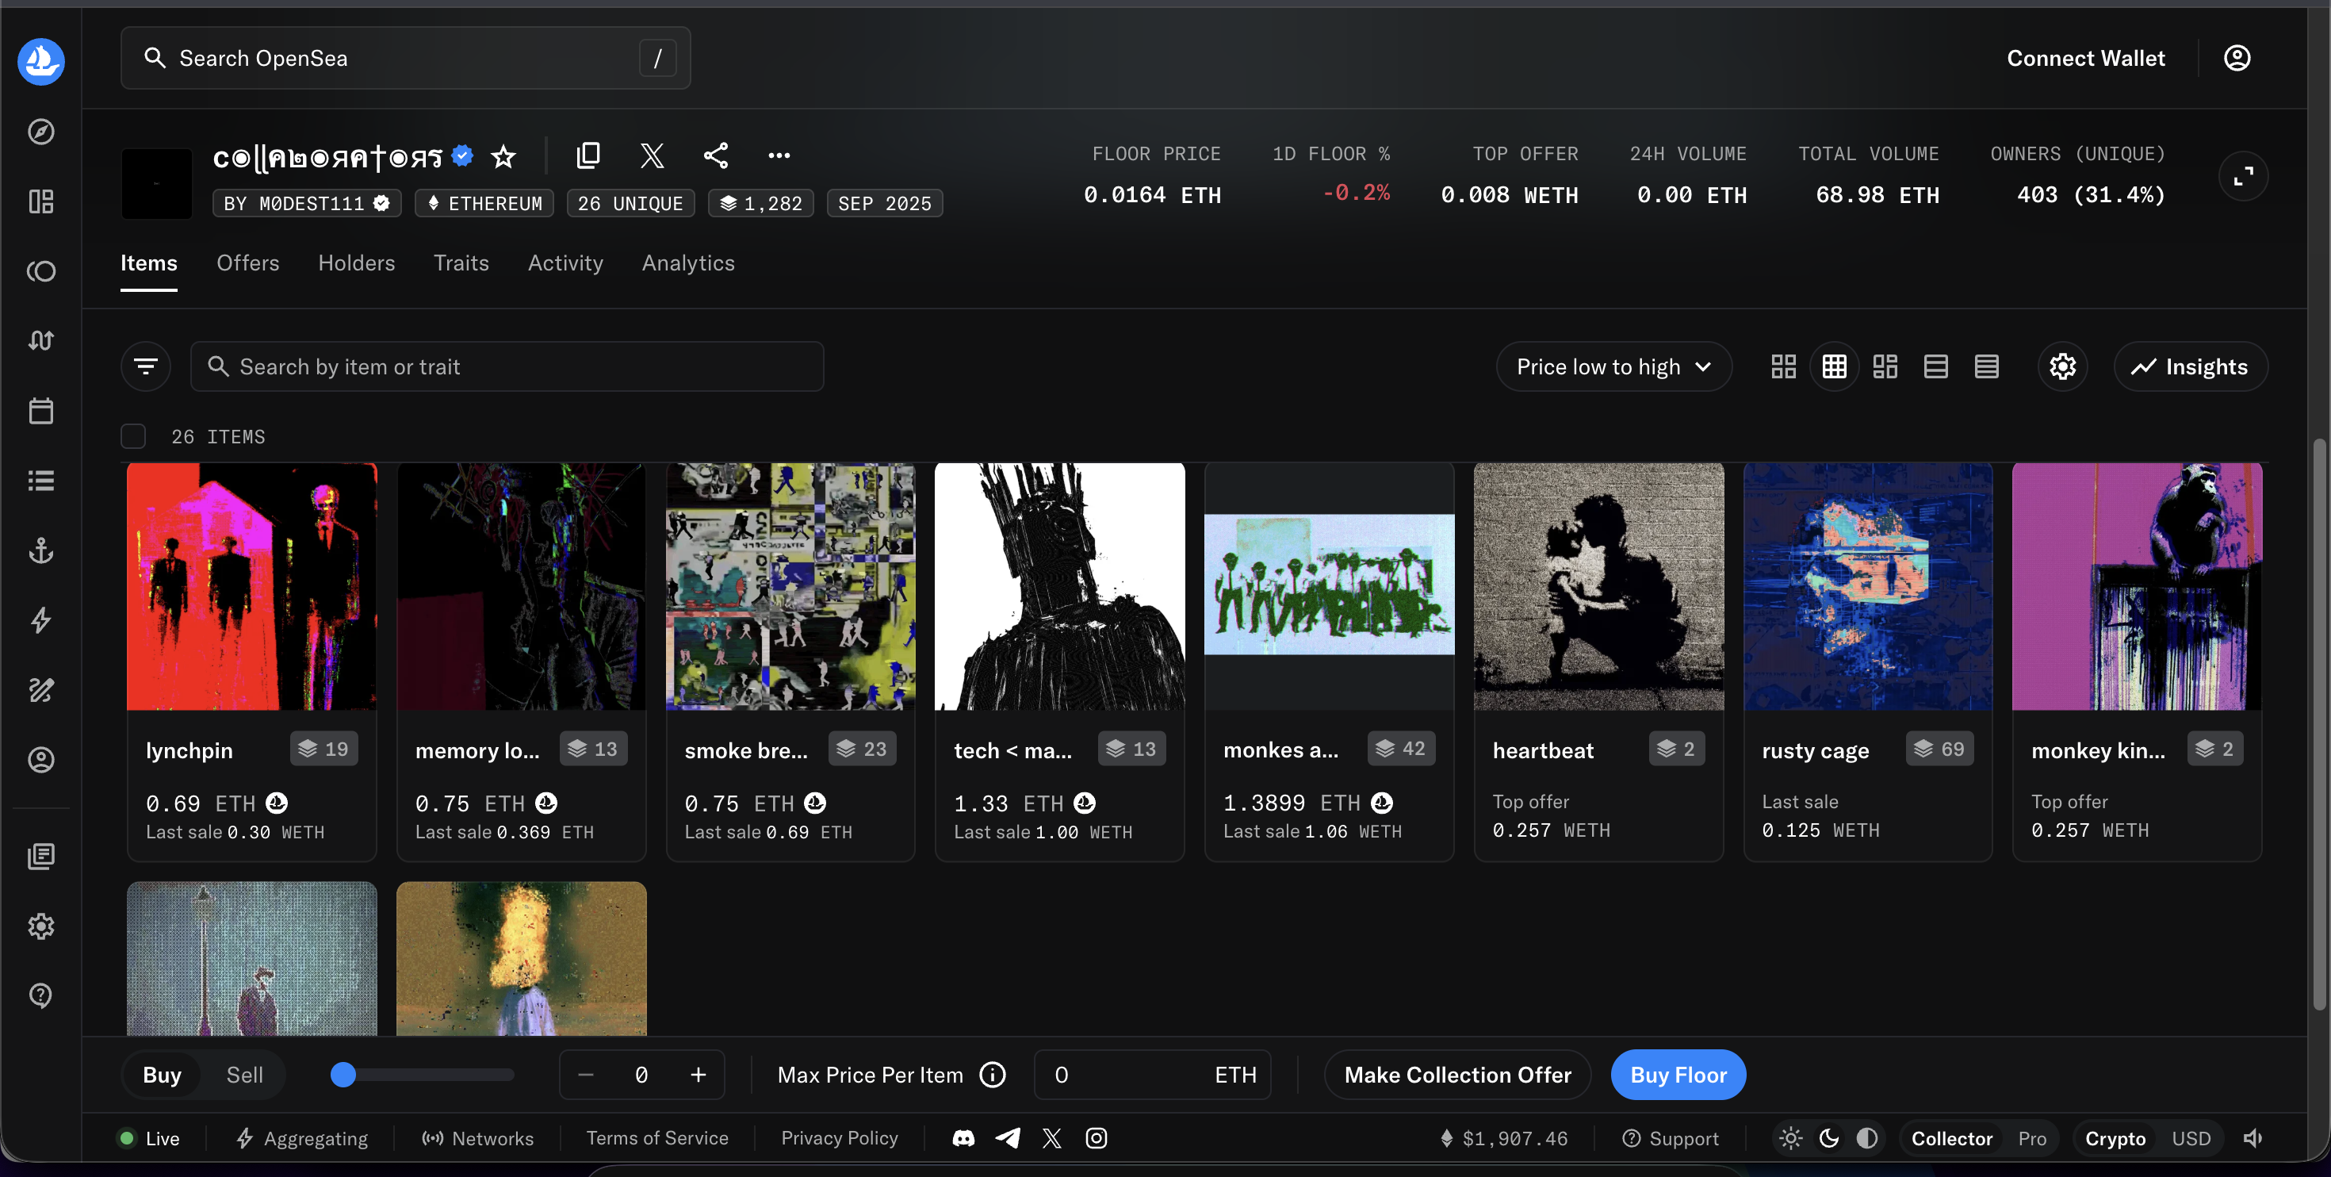
Task: Switch to Pro mode
Action: pyautogui.click(x=2032, y=1138)
